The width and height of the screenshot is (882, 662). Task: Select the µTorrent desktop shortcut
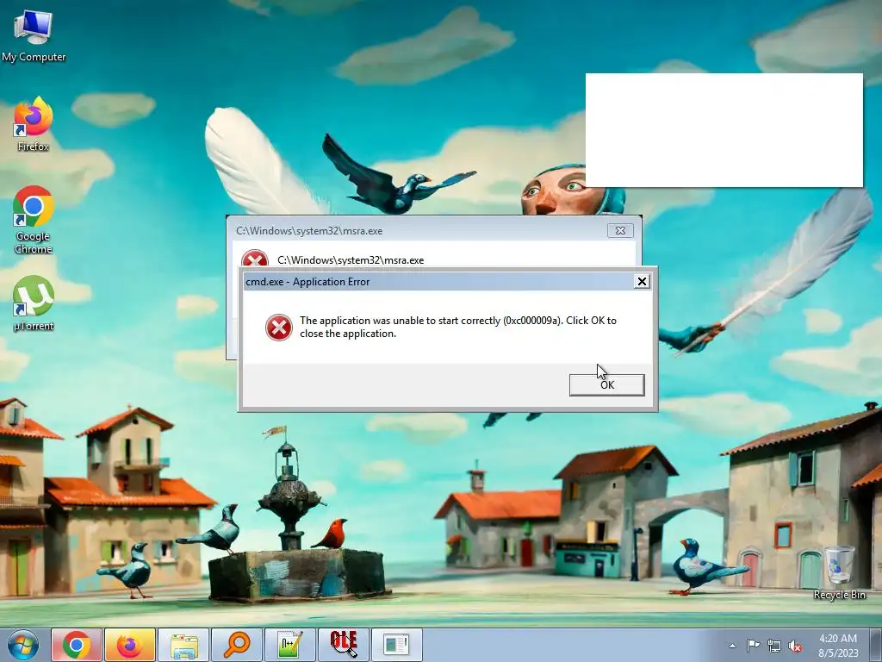tap(34, 303)
